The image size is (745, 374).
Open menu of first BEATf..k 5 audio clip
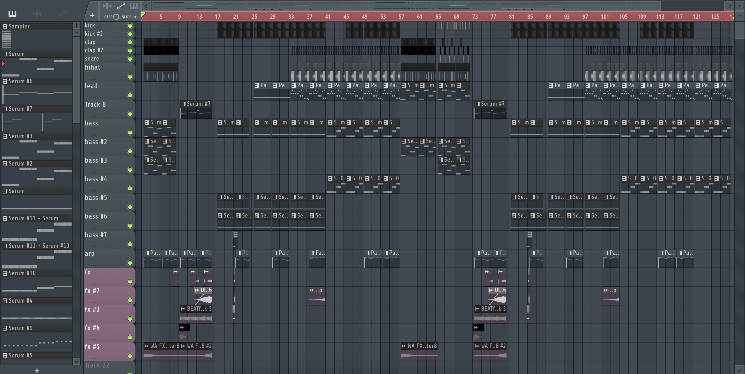coord(183,309)
